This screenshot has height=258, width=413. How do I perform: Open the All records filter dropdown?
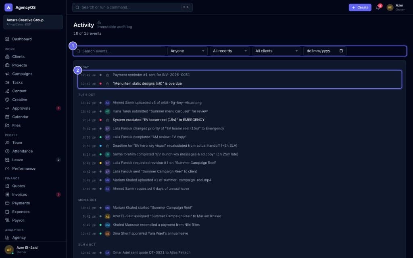[x=229, y=51]
